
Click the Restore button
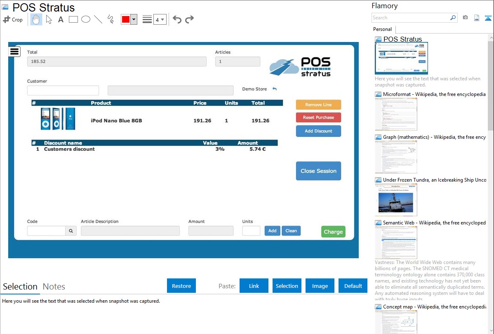click(x=181, y=286)
